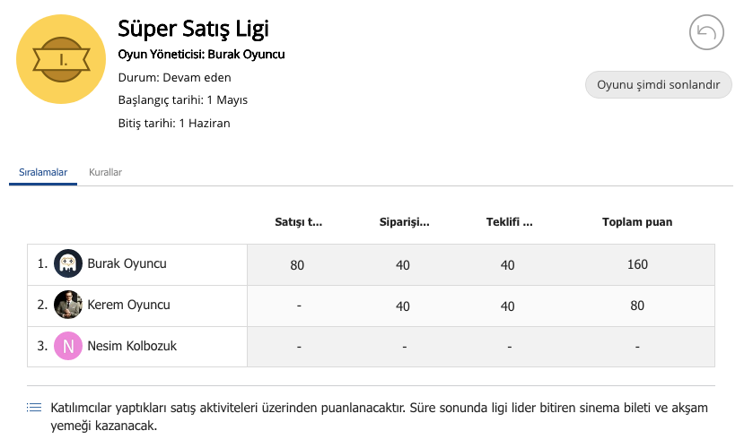Click Kerem's total score of 80

coord(637,306)
